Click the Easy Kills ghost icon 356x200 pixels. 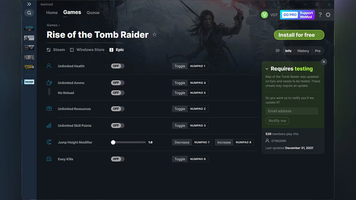(x=49, y=159)
